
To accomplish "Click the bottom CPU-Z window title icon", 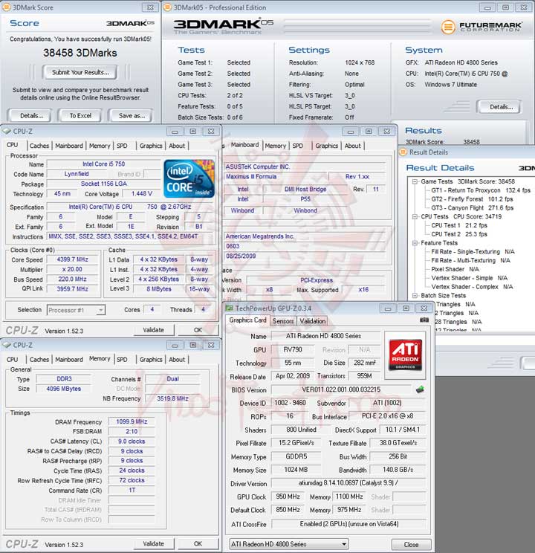I will pos(7,345).
